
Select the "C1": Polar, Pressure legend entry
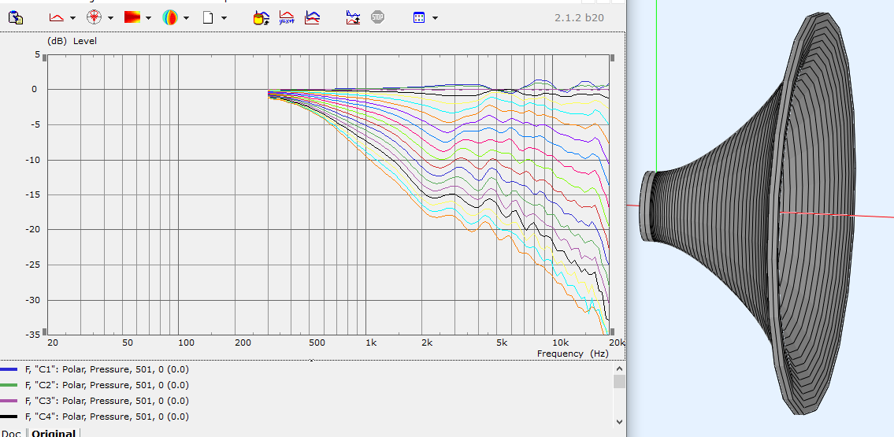pos(106,369)
